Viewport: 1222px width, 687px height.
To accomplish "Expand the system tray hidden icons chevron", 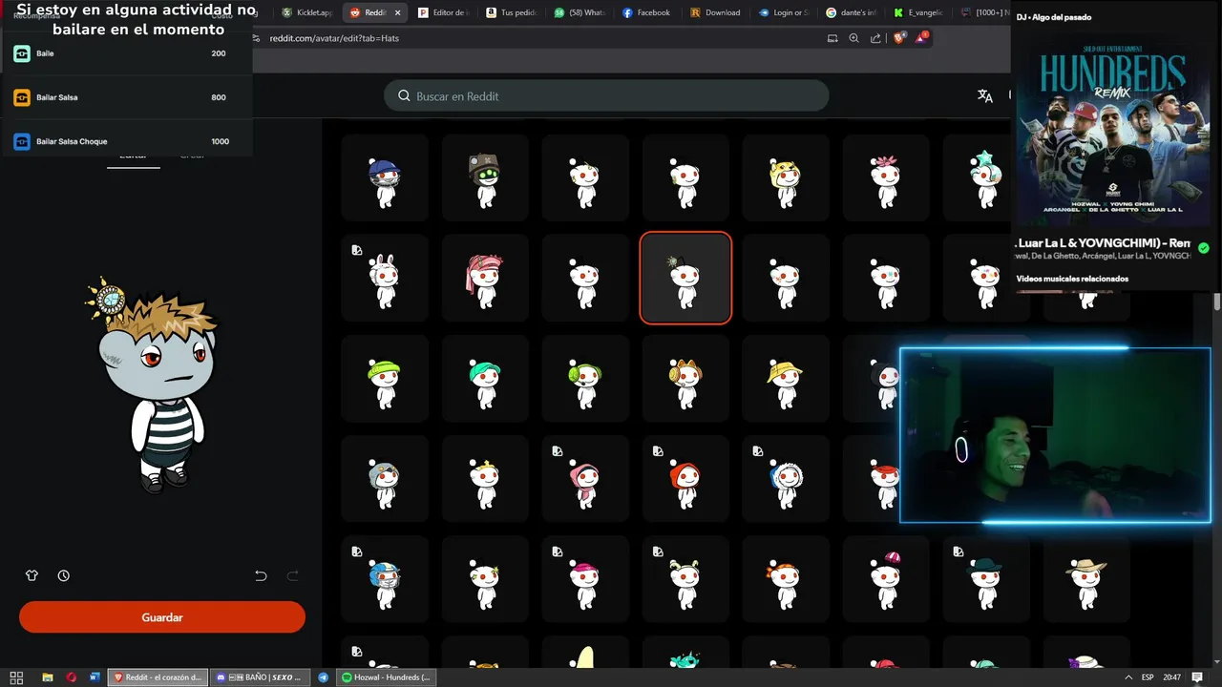I will [x=1128, y=677].
